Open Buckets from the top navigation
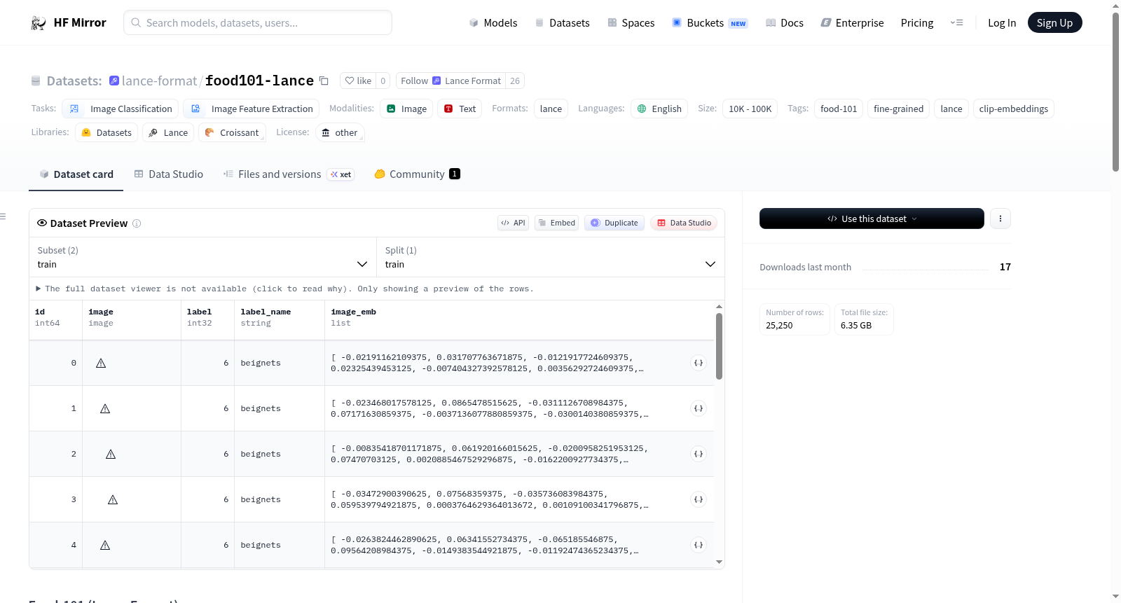Viewport: 1121px width, 603px height. (x=710, y=22)
